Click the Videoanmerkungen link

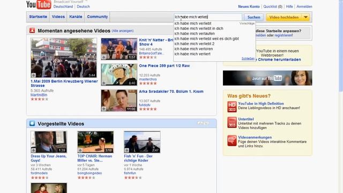tap(255, 137)
